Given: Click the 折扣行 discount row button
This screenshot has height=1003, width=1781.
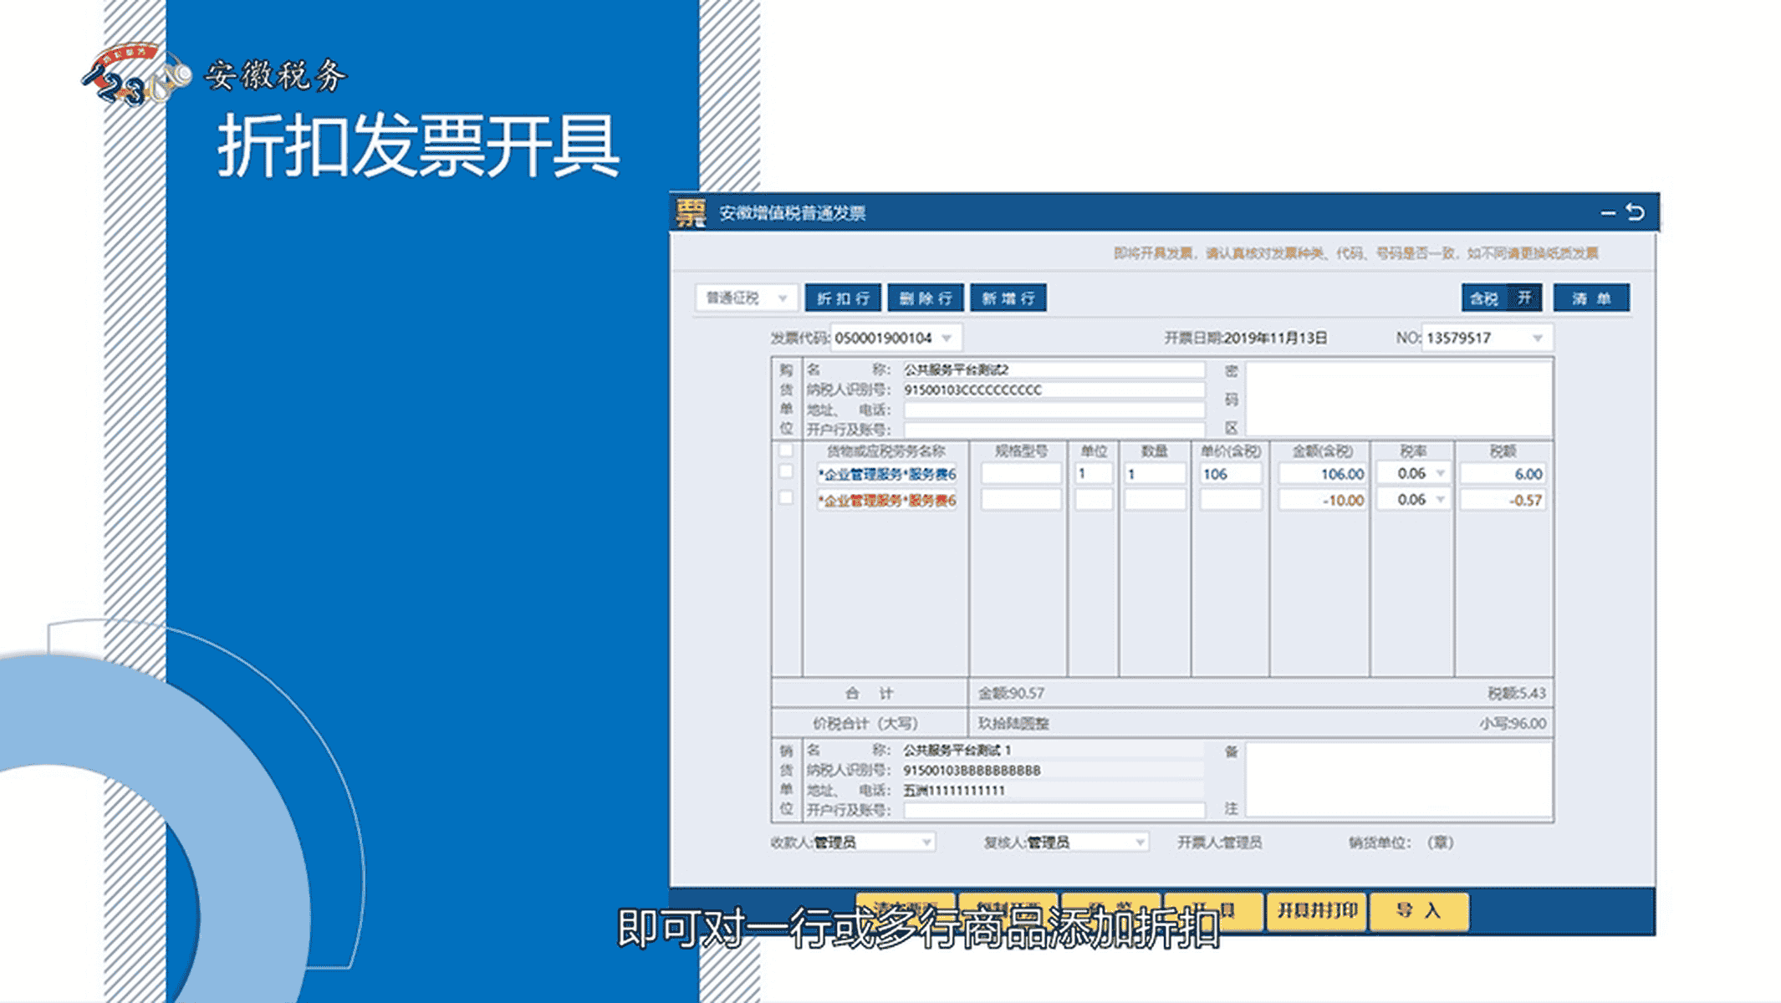Looking at the screenshot, I should (843, 298).
